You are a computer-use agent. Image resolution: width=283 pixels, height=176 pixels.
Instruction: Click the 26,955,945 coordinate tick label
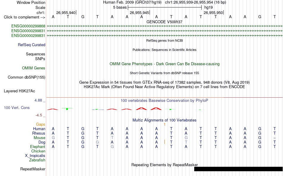pyautogui.click(x=139, y=13)
